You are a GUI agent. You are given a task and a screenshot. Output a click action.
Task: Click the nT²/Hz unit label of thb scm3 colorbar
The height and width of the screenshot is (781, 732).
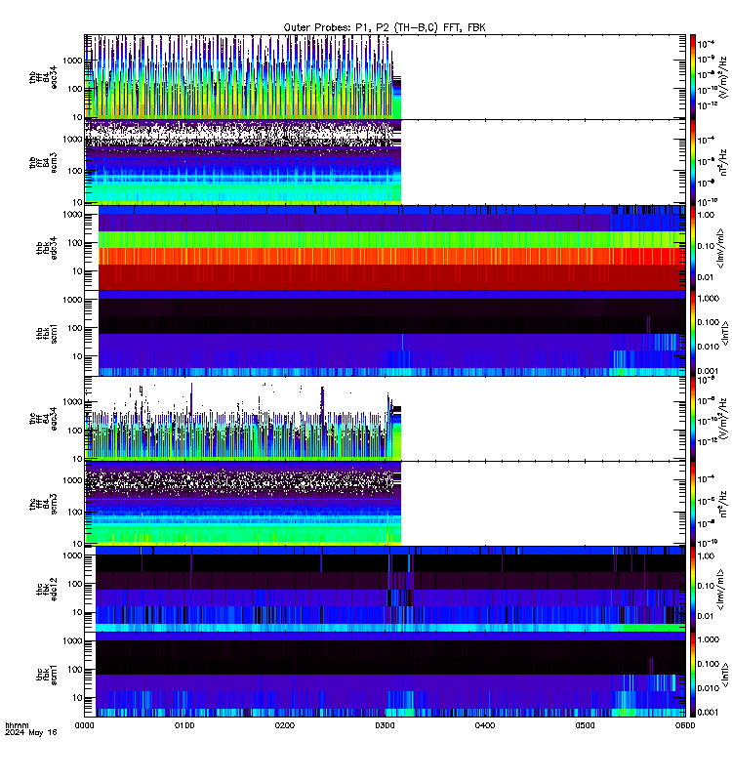click(x=723, y=162)
